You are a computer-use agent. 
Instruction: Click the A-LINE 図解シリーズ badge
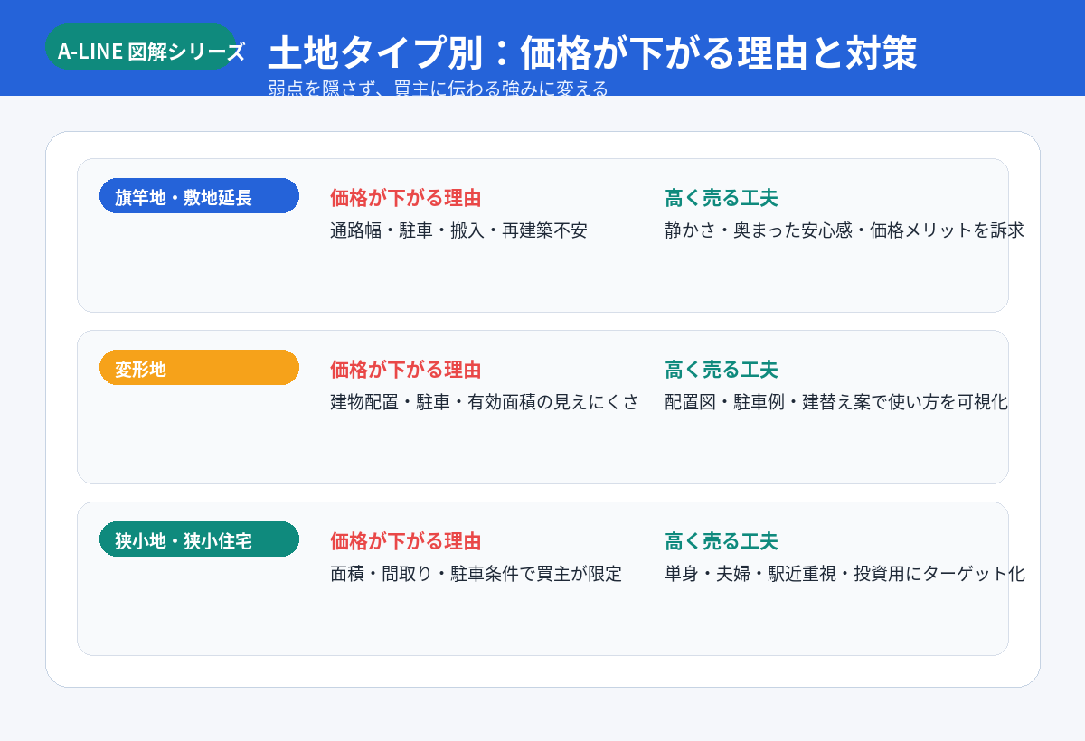[140, 47]
